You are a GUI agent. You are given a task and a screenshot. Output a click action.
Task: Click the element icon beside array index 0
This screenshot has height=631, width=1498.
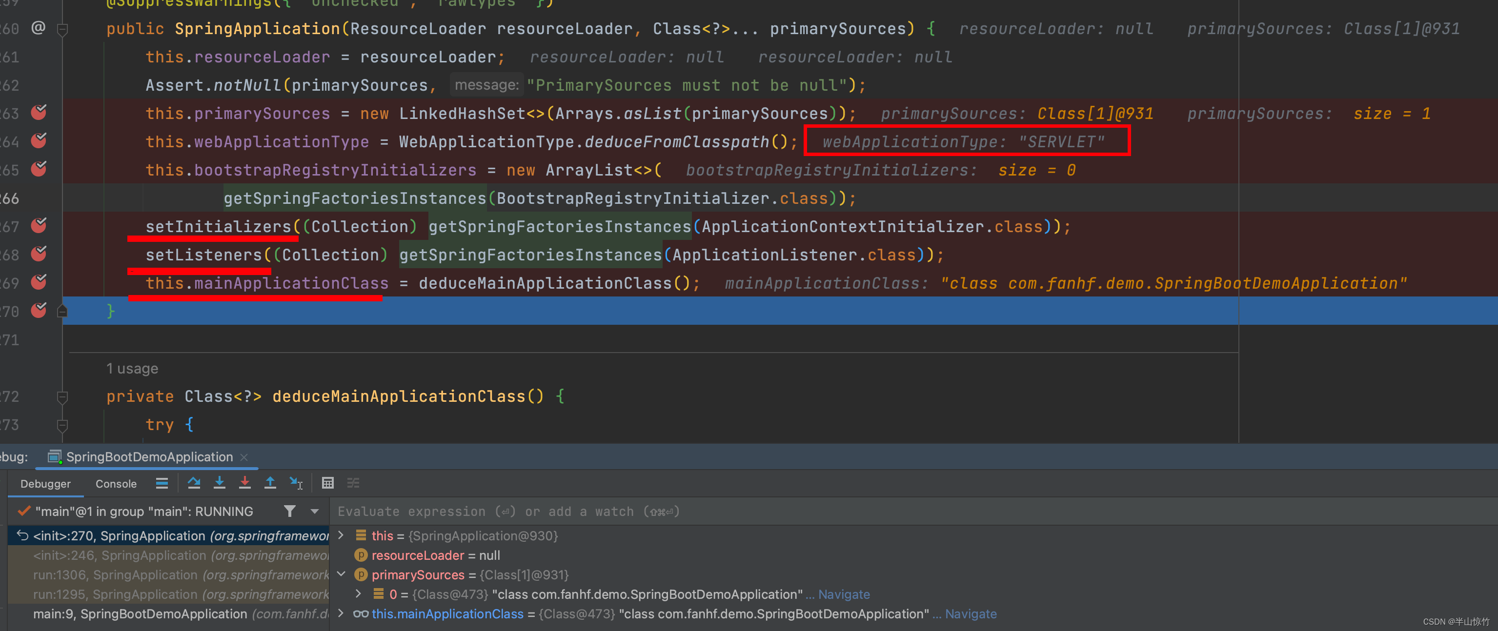(x=379, y=594)
